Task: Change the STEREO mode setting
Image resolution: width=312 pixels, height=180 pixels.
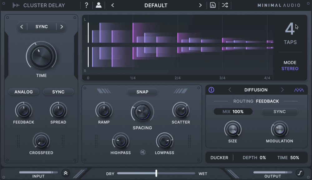Action: point(290,68)
